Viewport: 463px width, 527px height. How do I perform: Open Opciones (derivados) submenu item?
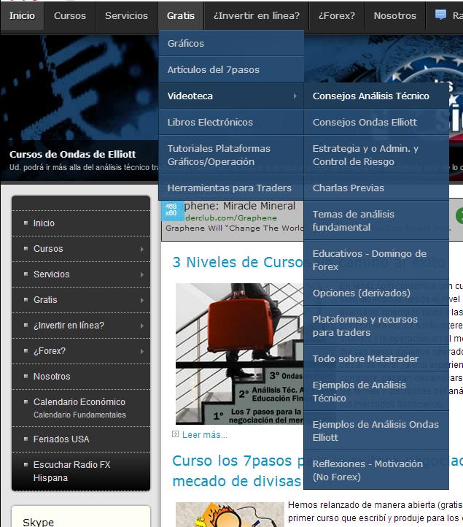pos(376,293)
